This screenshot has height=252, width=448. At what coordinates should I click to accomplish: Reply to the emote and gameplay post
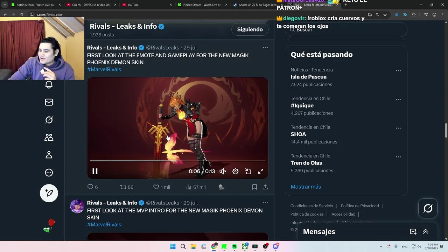point(92,187)
